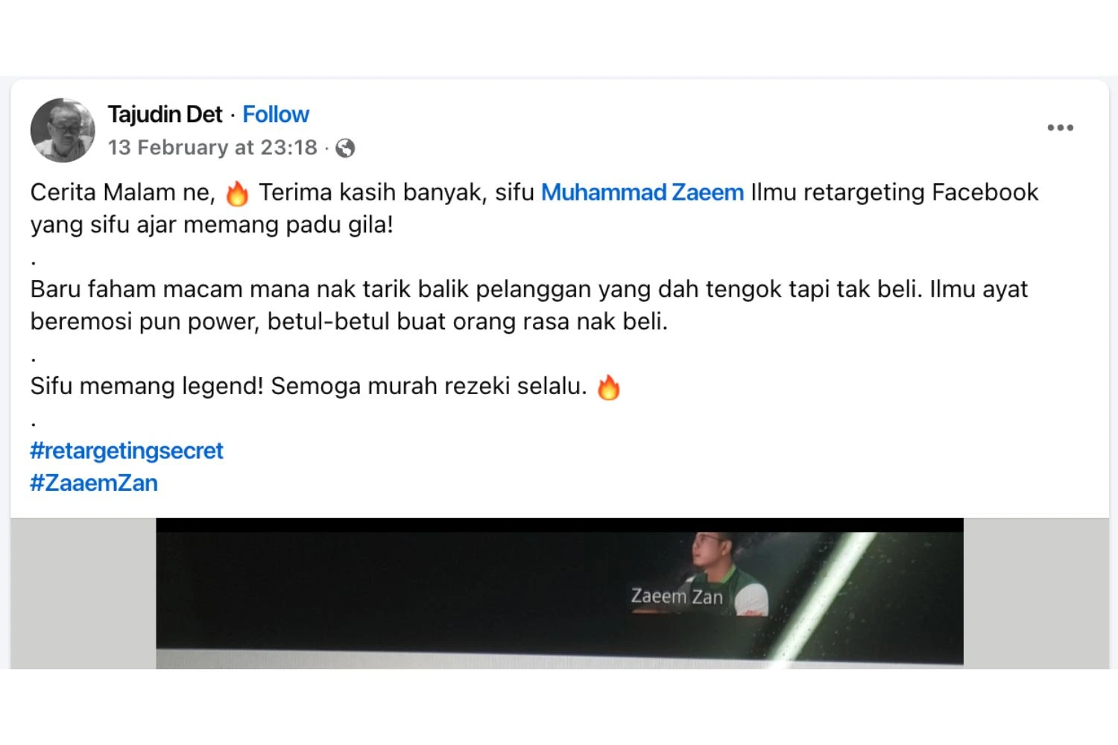Image resolution: width=1118 pixels, height=745 pixels.
Task: Open the 13 February at 23:18 timestamp
Action: point(212,148)
